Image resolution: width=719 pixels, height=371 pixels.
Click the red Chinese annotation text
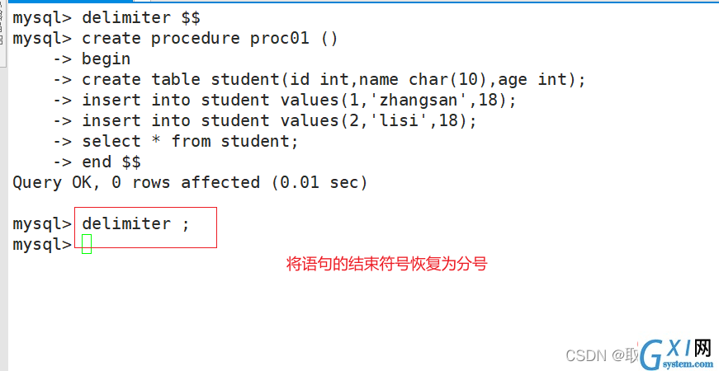pyautogui.click(x=386, y=265)
